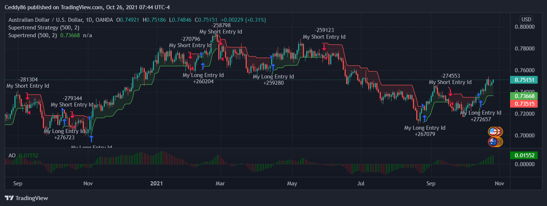547x206 pixels.
Task: Click the +276723 trade profit label
Action: [x=64, y=137]
